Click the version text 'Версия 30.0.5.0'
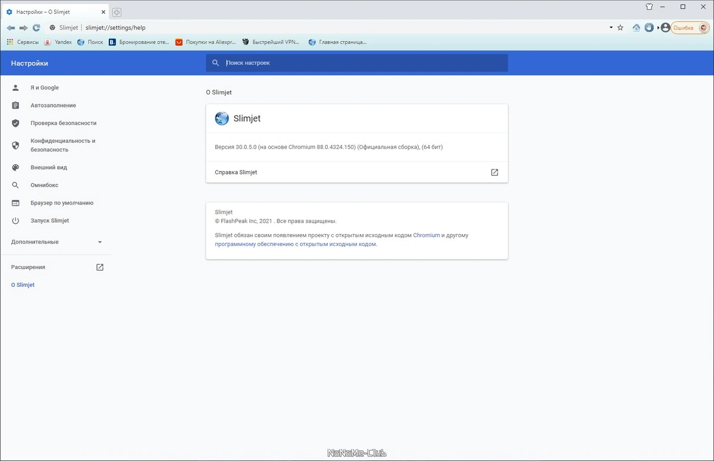This screenshot has height=461, width=714. tap(235, 147)
